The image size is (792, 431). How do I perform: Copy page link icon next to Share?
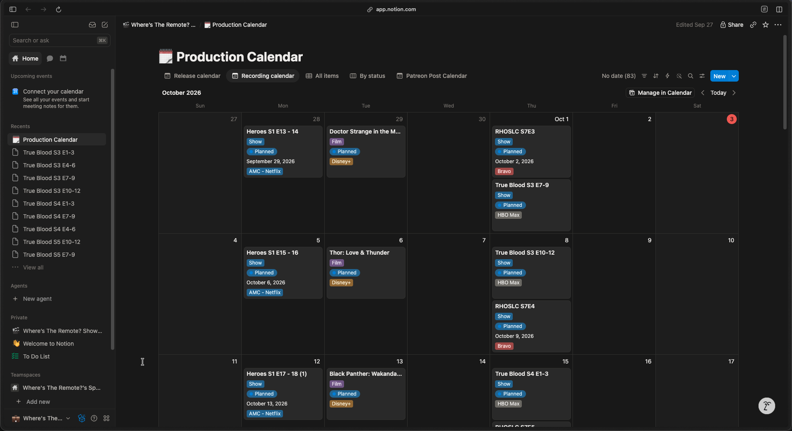(x=753, y=25)
